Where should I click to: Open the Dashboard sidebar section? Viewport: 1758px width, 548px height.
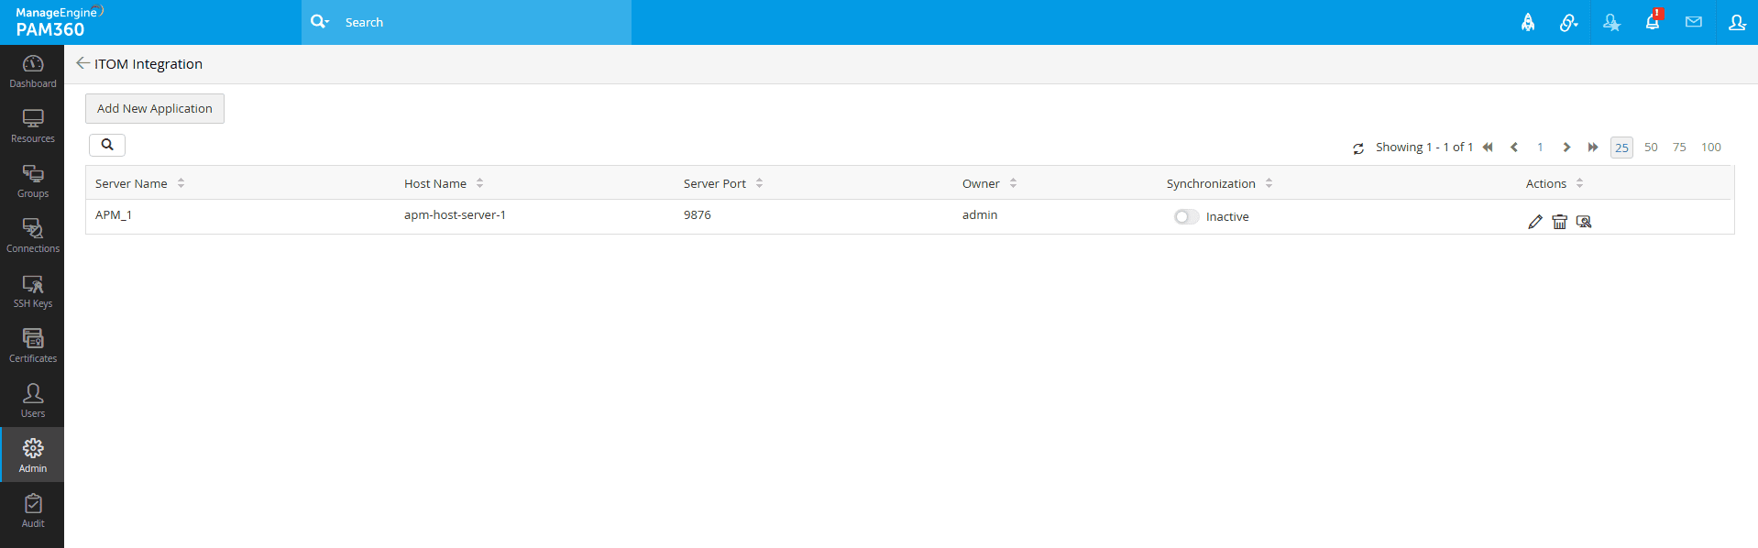(x=32, y=71)
